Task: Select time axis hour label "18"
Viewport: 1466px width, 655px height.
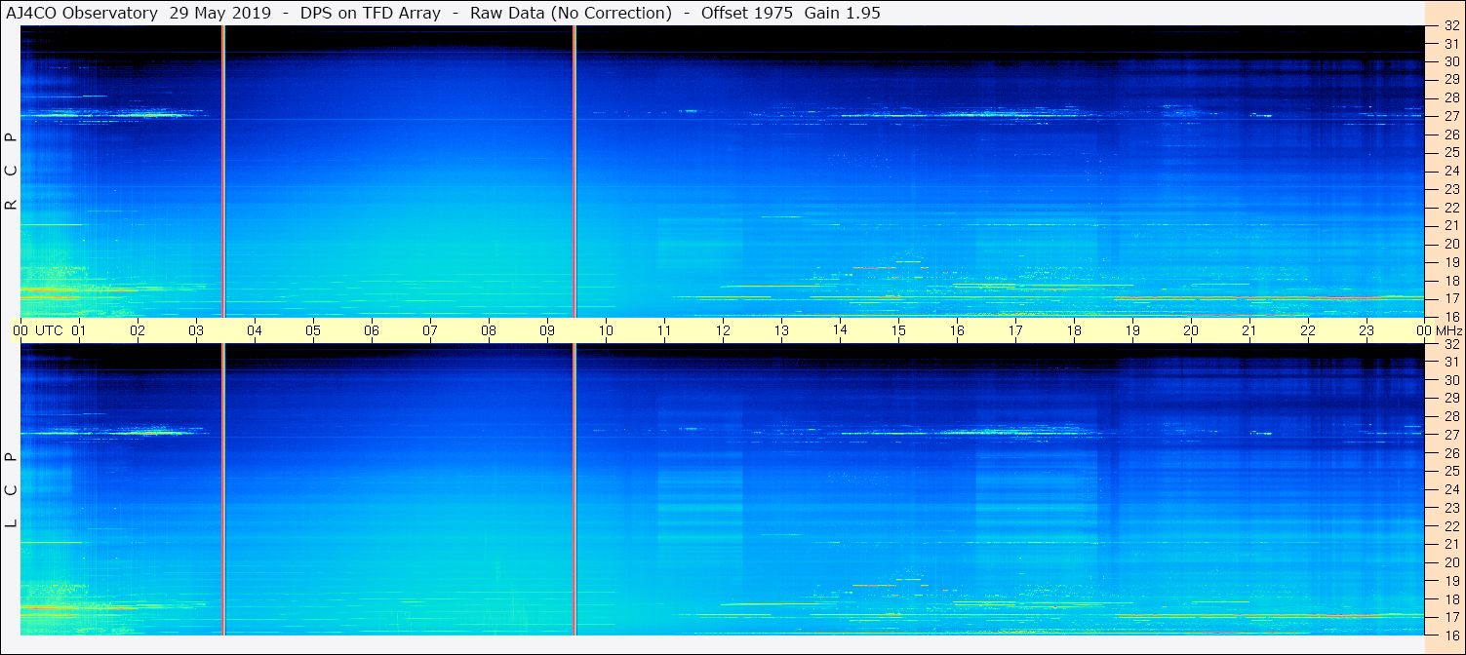Action: coord(1074,330)
